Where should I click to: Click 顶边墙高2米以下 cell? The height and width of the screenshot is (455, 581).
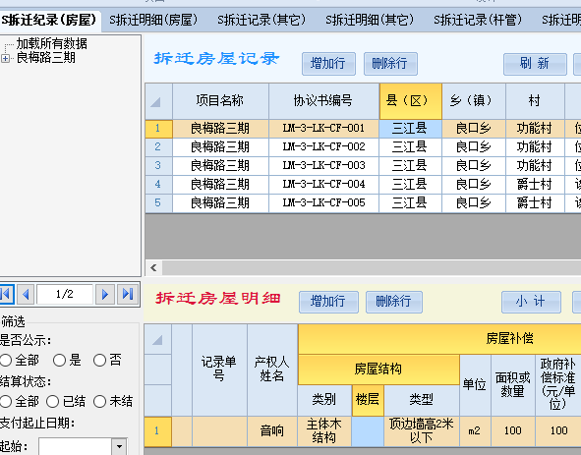click(422, 431)
